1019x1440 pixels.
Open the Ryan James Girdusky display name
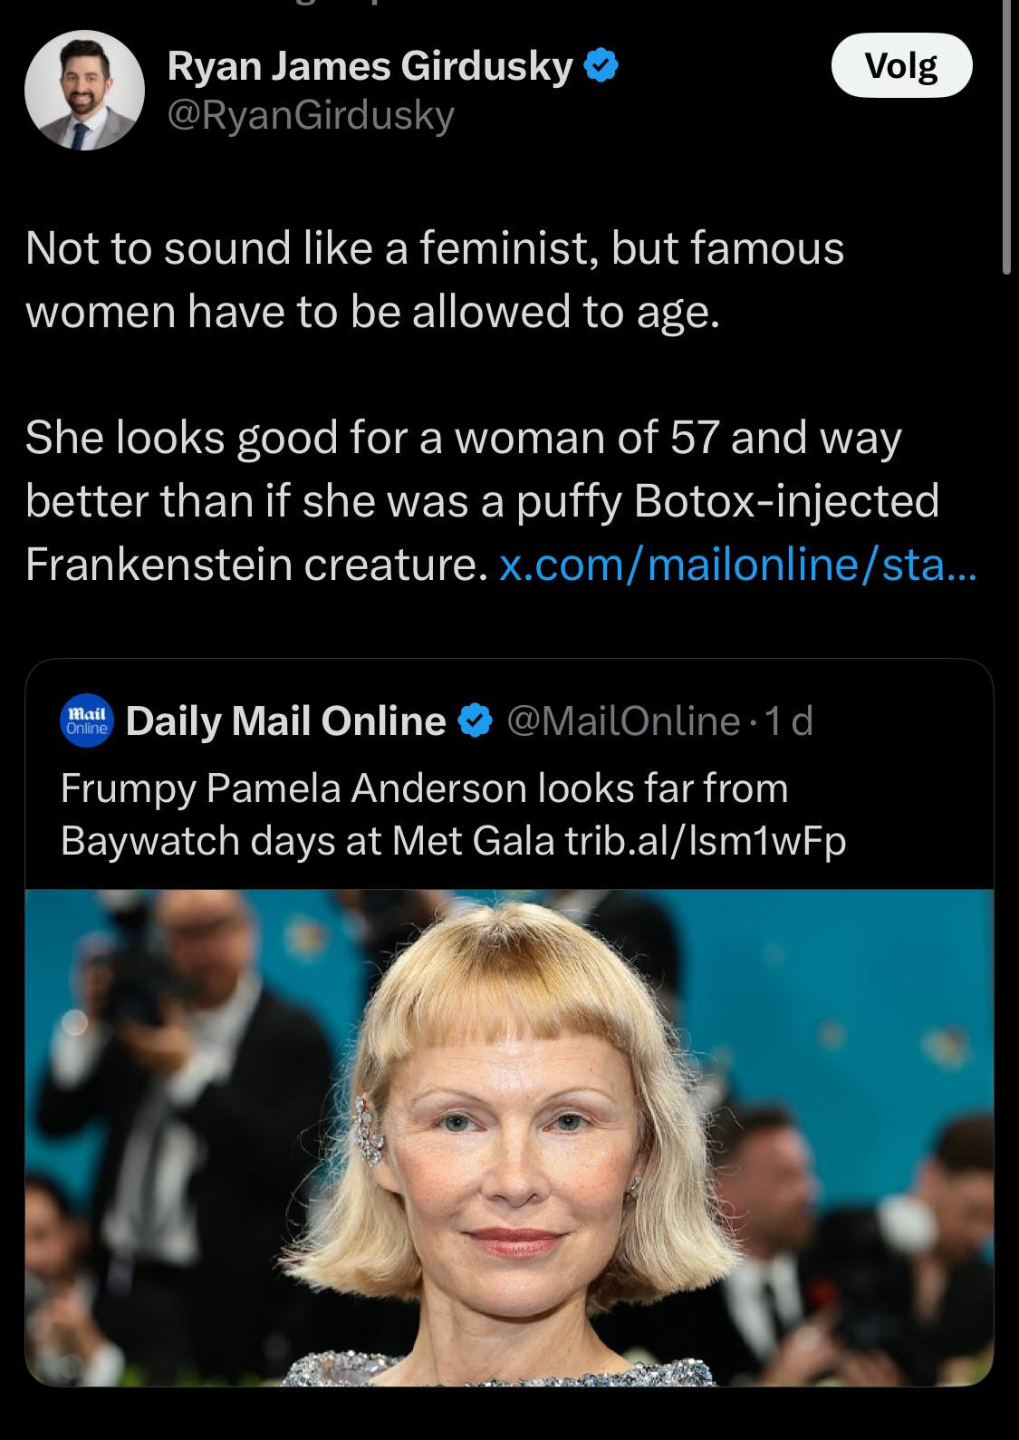pos(370,65)
